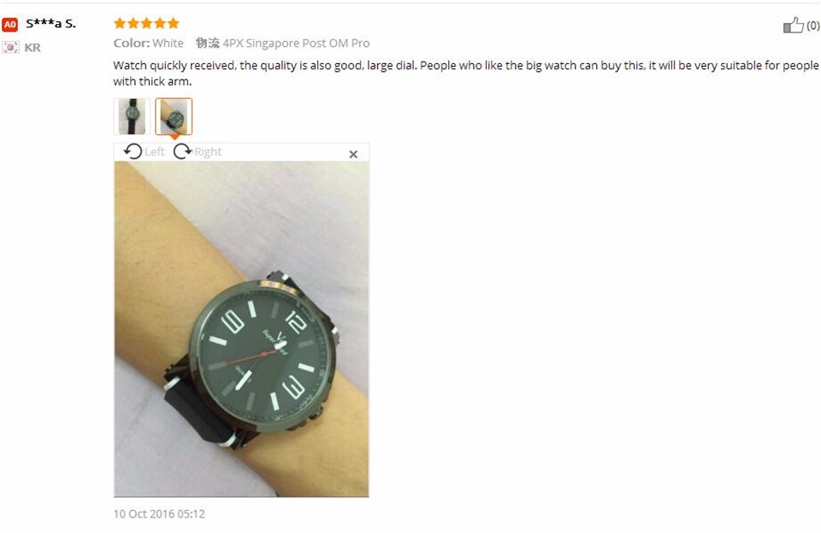This screenshot has height=533, width=821.
Task: Click the South Korea flag icon
Action: (x=10, y=48)
